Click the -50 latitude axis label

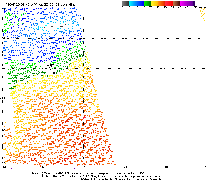3,163
